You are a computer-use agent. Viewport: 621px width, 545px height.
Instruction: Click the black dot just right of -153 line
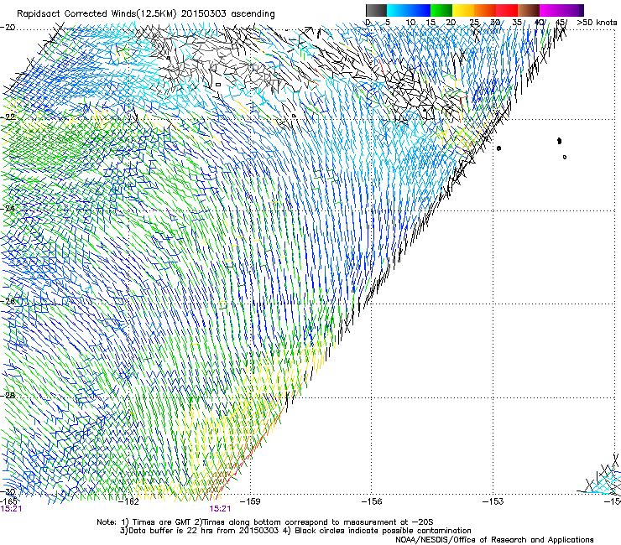498,148
